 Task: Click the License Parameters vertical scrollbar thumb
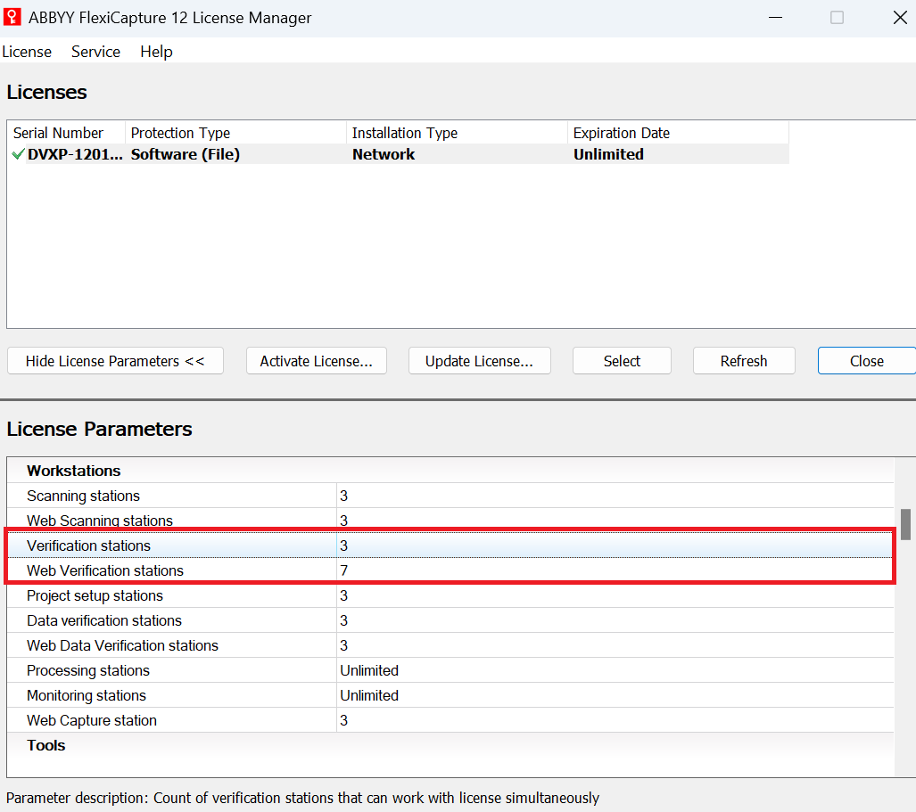pyautogui.click(x=905, y=525)
